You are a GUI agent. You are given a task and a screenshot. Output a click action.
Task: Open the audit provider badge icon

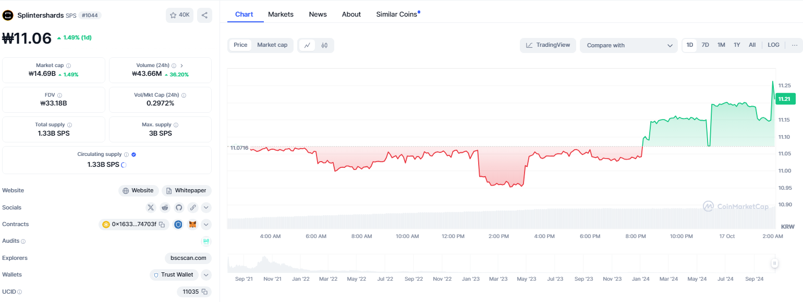[206, 241]
